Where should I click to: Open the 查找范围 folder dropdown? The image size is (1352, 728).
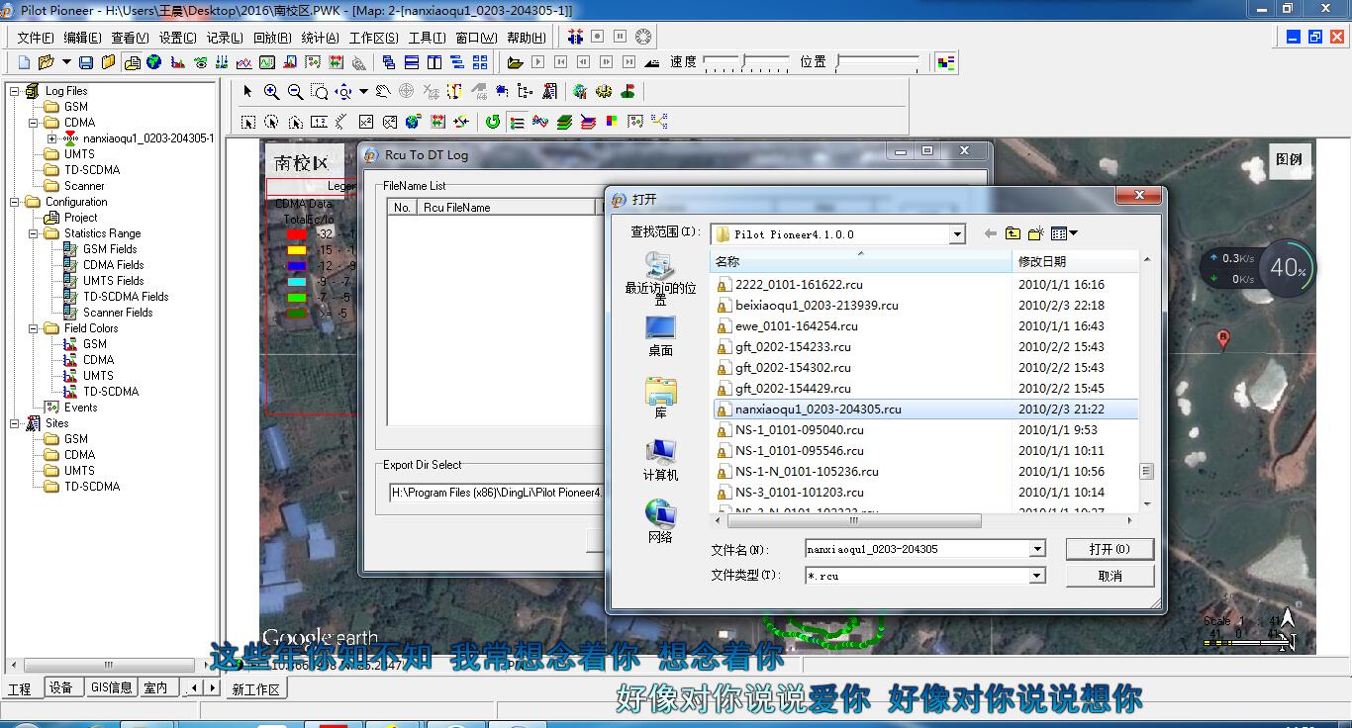click(x=957, y=234)
